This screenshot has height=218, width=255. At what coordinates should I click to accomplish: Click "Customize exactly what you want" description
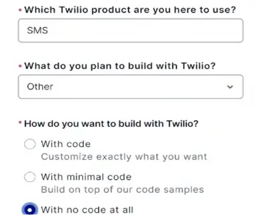point(124,157)
